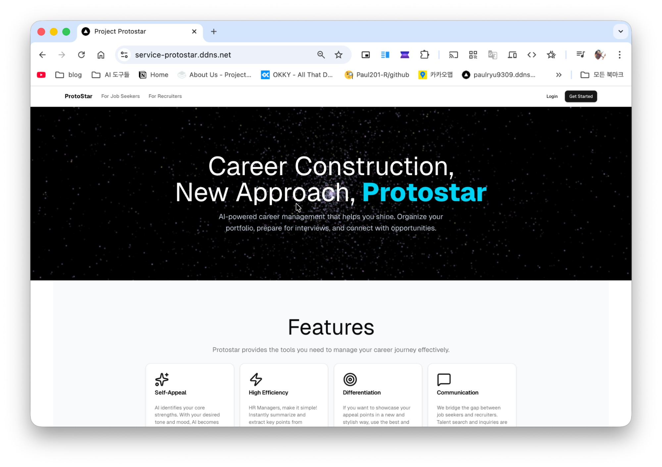
Task: Click the browser reload page icon
Action: (x=81, y=55)
